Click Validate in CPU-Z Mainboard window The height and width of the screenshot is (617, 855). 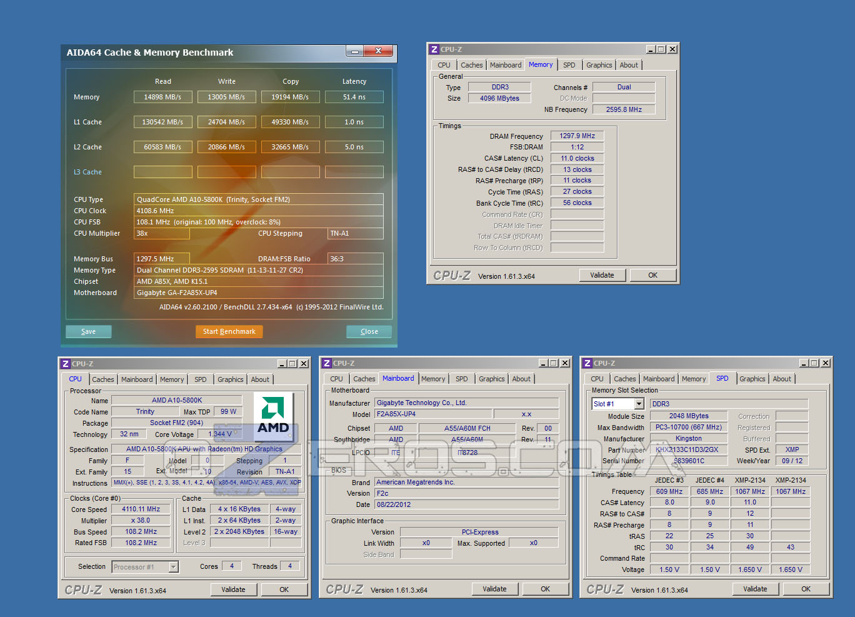495,589
